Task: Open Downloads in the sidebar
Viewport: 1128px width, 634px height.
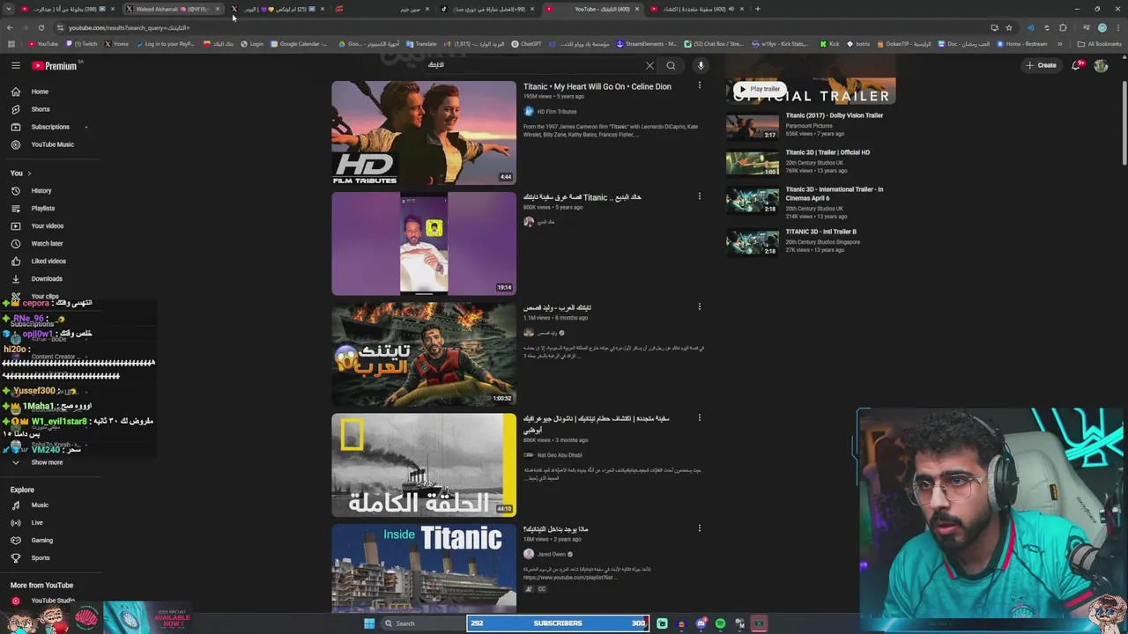Action: tap(47, 279)
